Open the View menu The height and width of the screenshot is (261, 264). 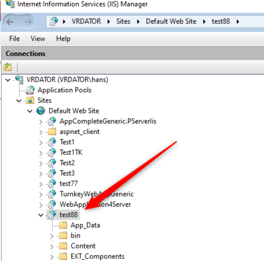pyautogui.click(x=38, y=38)
